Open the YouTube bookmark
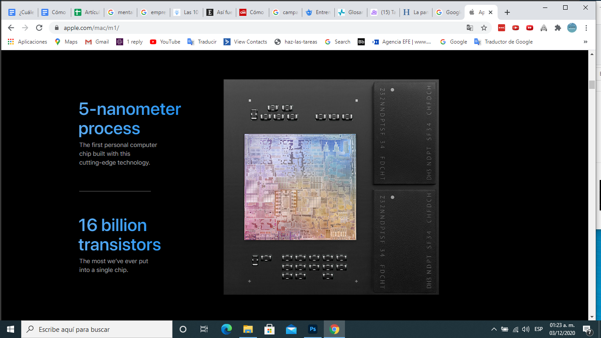 coord(165,42)
